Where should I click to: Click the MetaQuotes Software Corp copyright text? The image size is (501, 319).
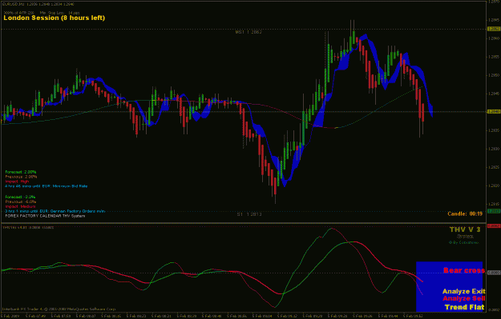[59, 309]
